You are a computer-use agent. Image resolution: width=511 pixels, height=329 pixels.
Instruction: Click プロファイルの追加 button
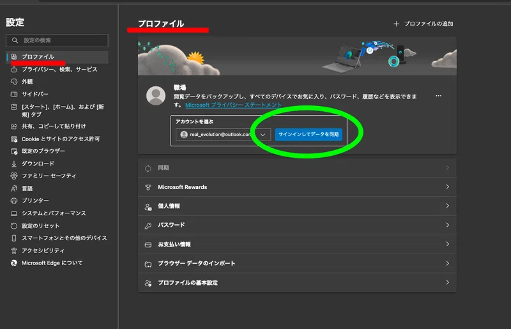[423, 24]
